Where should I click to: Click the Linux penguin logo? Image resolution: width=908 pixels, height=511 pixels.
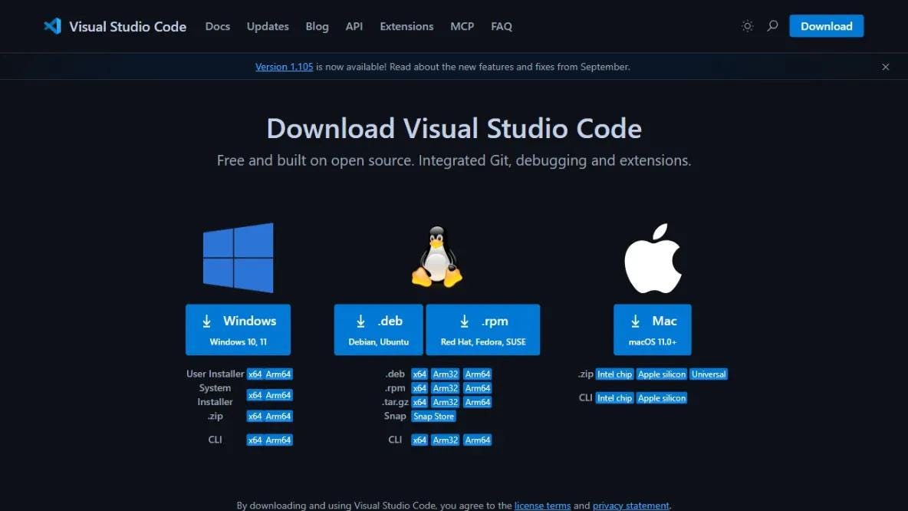[x=437, y=257]
